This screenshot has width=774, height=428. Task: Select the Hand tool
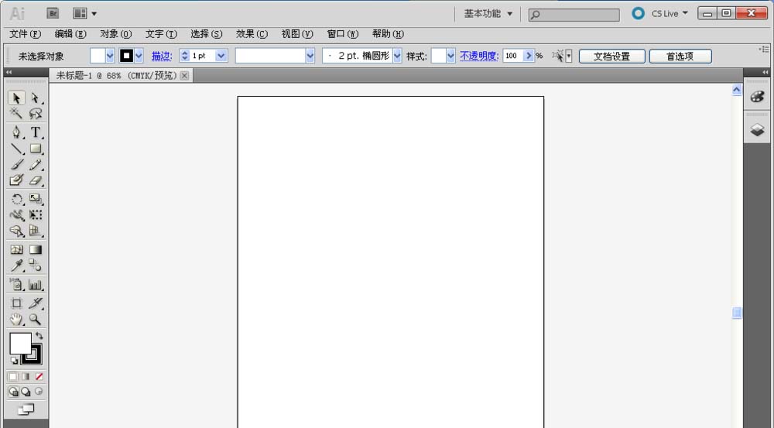coord(16,320)
